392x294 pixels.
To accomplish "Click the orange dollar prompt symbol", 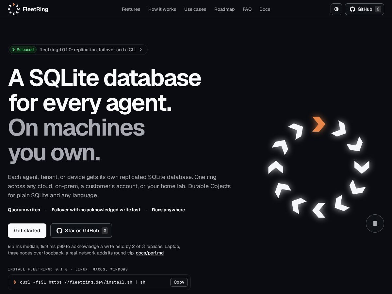I will coord(15,282).
